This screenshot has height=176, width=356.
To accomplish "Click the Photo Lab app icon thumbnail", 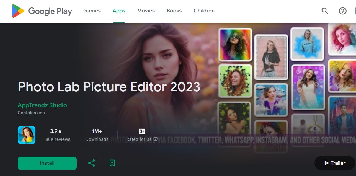I will (x=26, y=135).
